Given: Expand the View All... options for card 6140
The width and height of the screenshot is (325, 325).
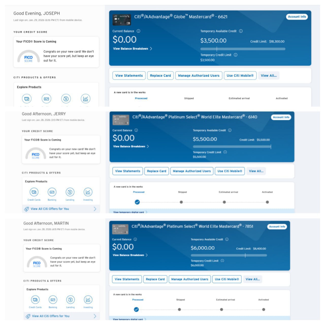Looking at the screenshot, I should (256, 171).
